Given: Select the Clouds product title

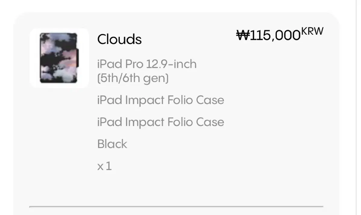Looking at the screenshot, I should (119, 39).
